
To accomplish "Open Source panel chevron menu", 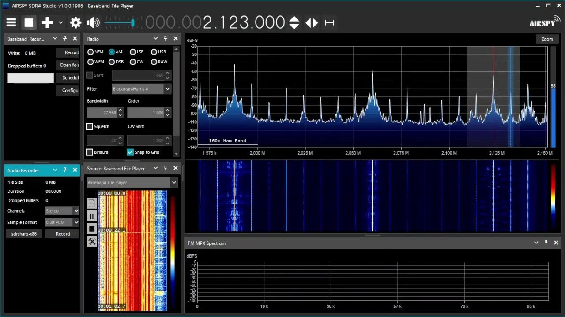I will [x=155, y=168].
